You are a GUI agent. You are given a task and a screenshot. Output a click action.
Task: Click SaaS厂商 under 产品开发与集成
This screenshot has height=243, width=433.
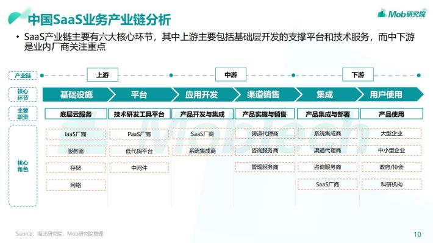click(202, 134)
